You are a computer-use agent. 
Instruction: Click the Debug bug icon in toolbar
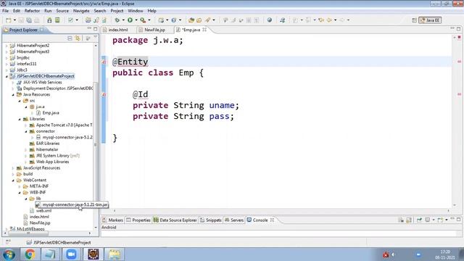[x=117, y=20]
